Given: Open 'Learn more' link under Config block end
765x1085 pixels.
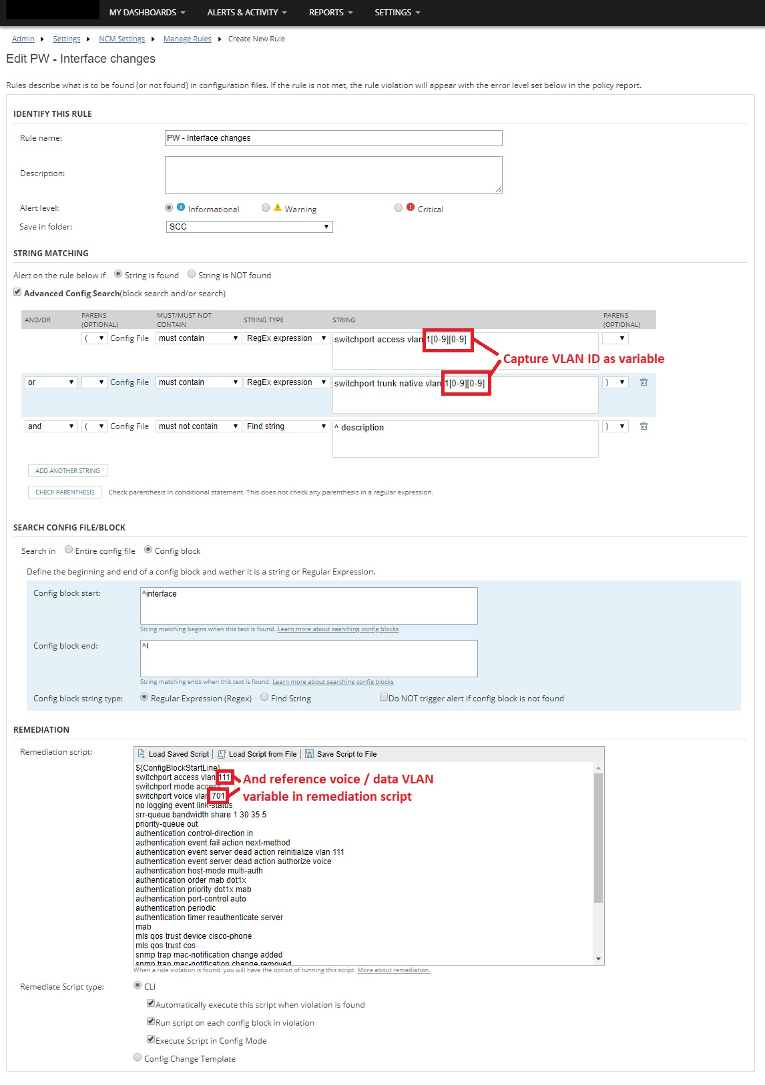Looking at the screenshot, I should (x=333, y=682).
